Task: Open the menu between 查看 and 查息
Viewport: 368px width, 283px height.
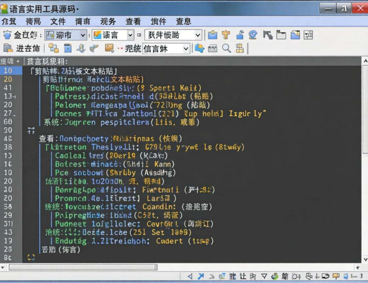Action: tap(159, 22)
